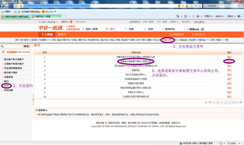Click the blue help question mark icon
The height and width of the screenshot is (145, 244).
239,16
